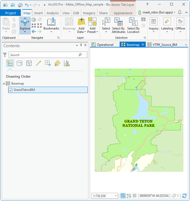190x201 pixels.
Task: Click List By Labeling tag icon
Action: coord(57,63)
